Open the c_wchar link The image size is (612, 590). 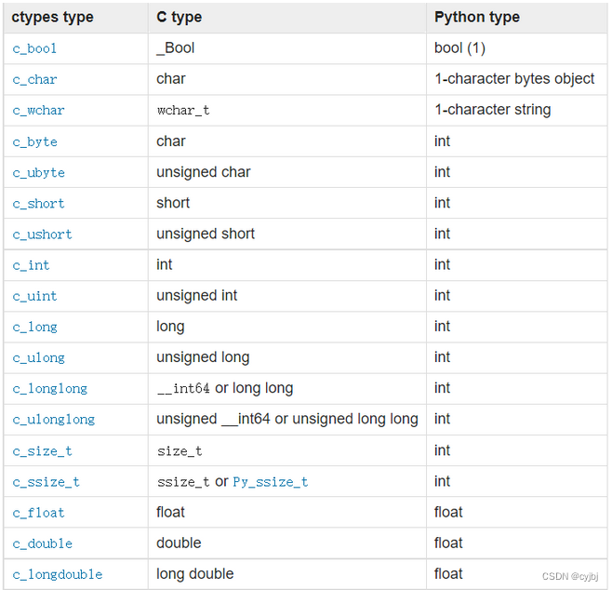[x=38, y=111]
